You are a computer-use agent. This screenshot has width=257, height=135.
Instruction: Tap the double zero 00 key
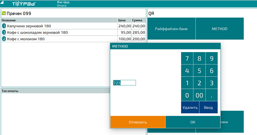199,95
